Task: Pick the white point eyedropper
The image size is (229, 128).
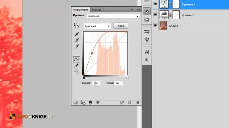Action: 77,46
